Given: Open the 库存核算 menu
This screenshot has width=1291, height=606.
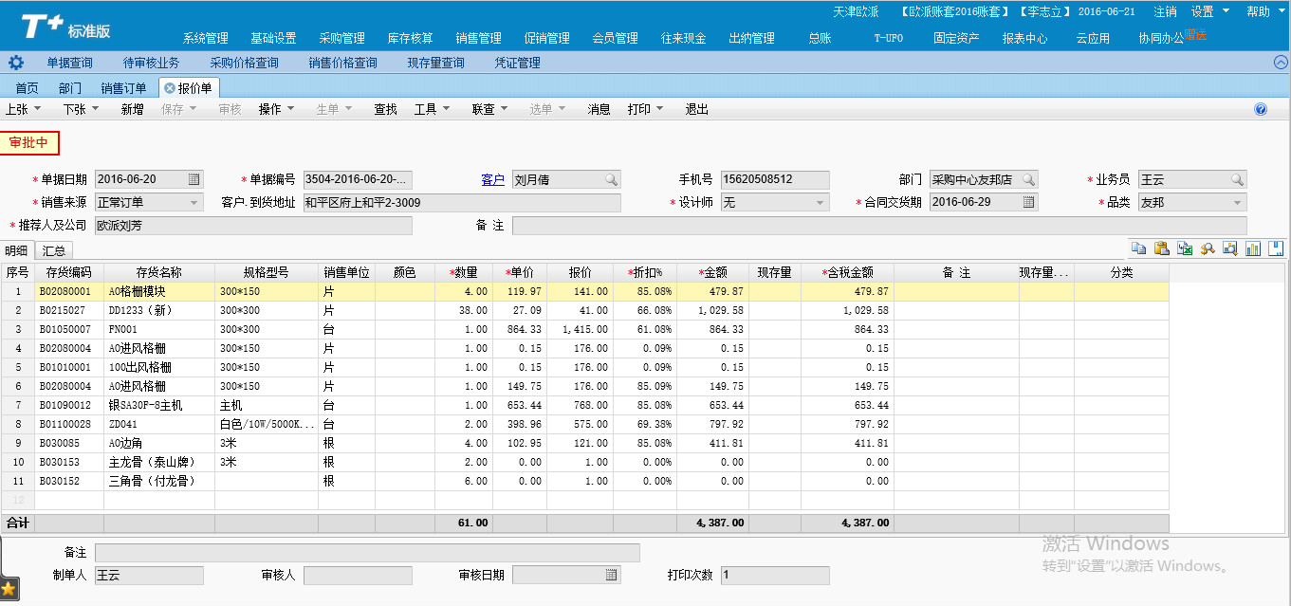Looking at the screenshot, I should tap(411, 38).
